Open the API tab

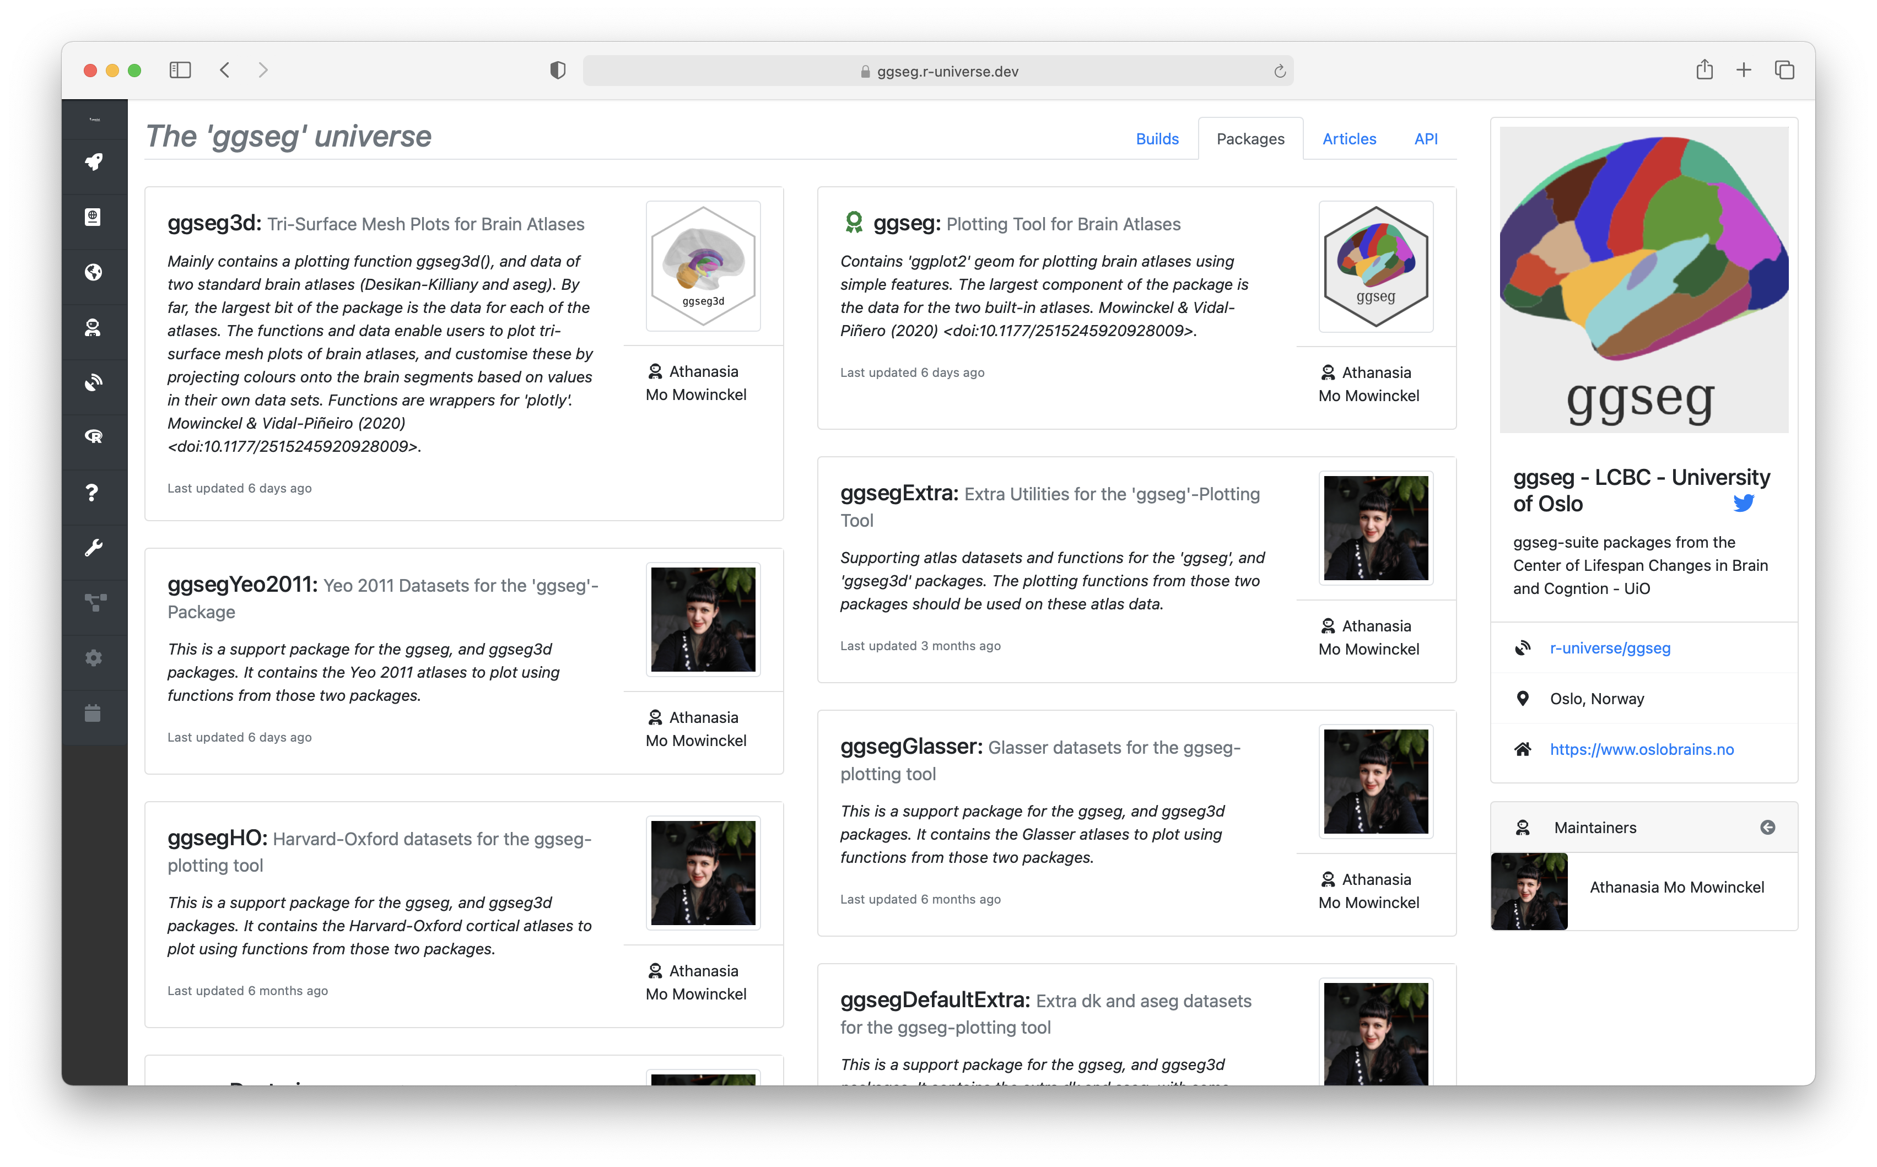1426,139
